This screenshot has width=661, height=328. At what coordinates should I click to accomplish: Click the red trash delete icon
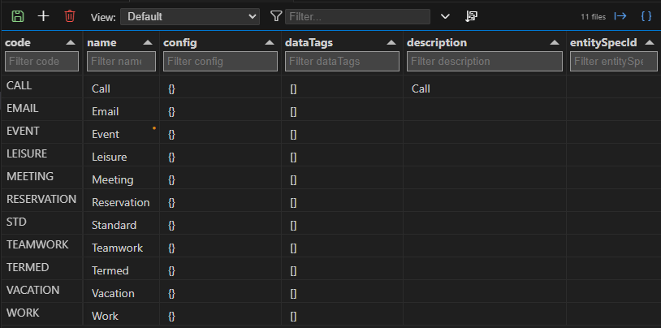[x=70, y=16]
